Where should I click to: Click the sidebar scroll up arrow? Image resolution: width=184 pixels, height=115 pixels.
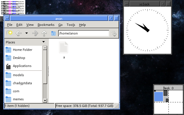point(45,48)
